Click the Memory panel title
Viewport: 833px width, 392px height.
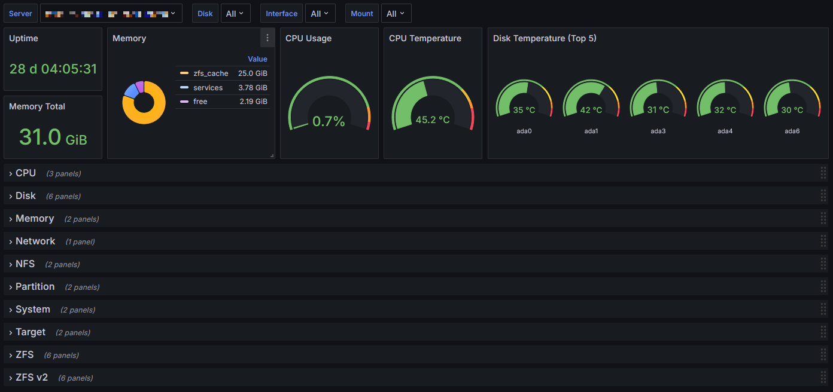pyautogui.click(x=129, y=38)
